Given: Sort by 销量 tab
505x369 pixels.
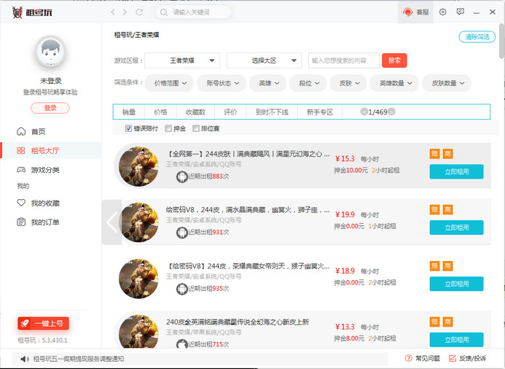Looking at the screenshot, I should pos(129,112).
